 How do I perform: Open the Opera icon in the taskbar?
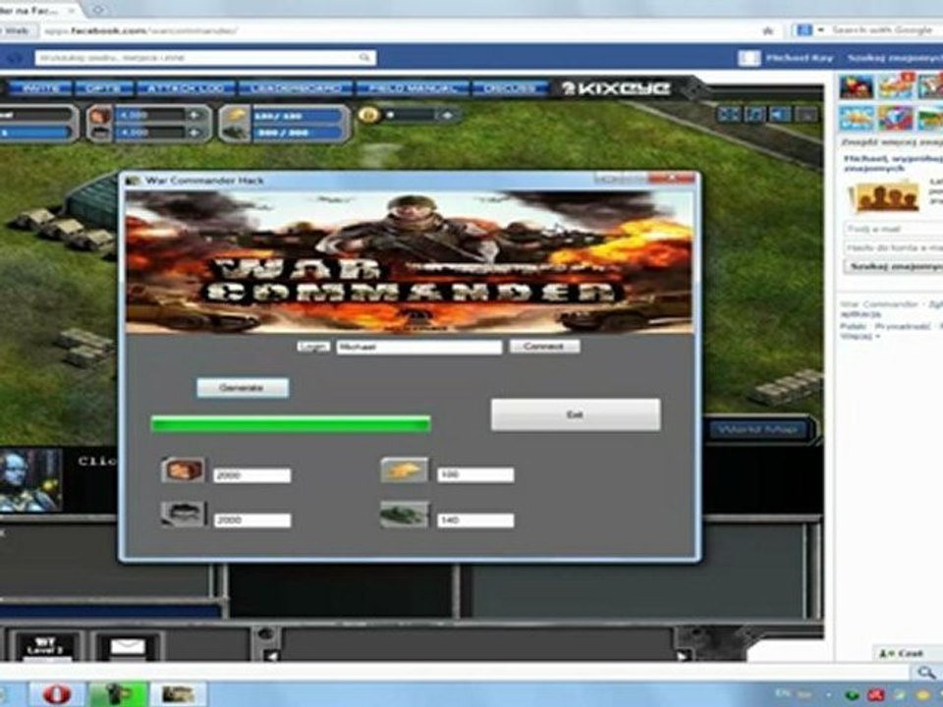tap(57, 694)
